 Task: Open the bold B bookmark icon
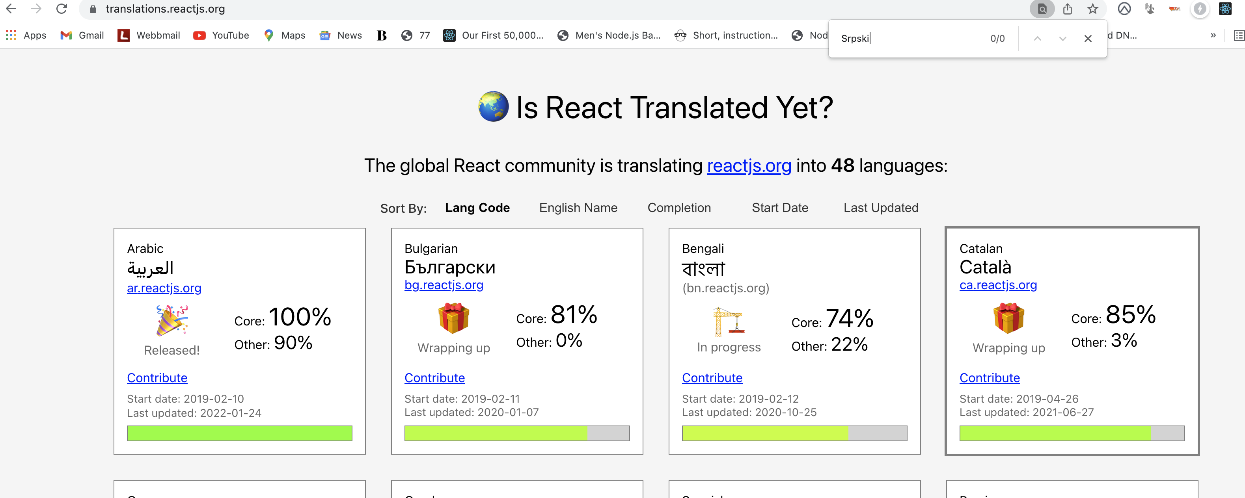pos(382,35)
